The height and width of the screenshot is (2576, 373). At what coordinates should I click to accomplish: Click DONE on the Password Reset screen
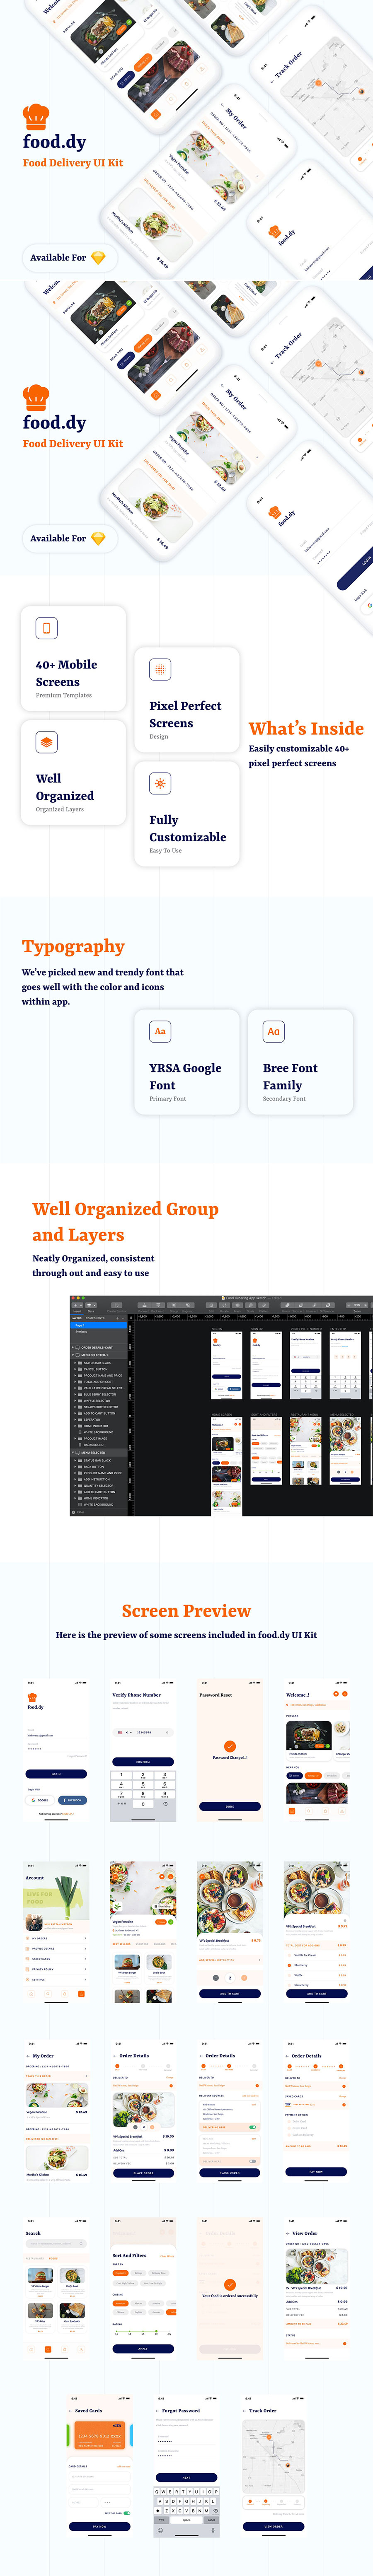pyautogui.click(x=230, y=1806)
